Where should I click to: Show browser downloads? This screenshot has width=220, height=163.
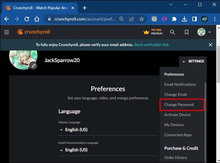(184, 19)
